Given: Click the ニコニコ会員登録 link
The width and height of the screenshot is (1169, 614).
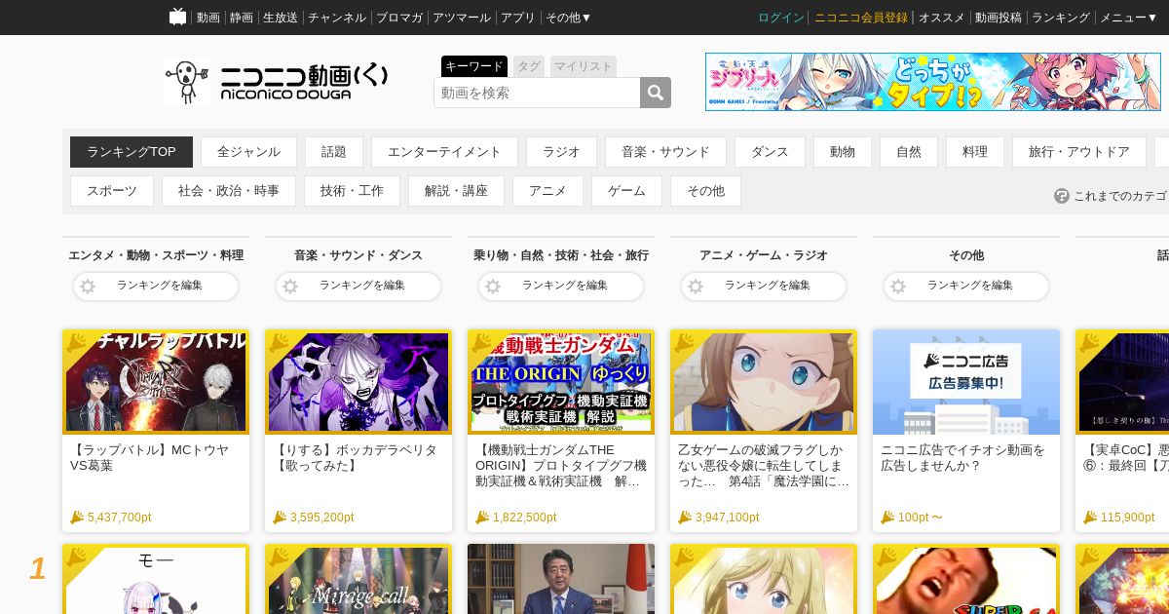Looking at the screenshot, I should [861, 18].
